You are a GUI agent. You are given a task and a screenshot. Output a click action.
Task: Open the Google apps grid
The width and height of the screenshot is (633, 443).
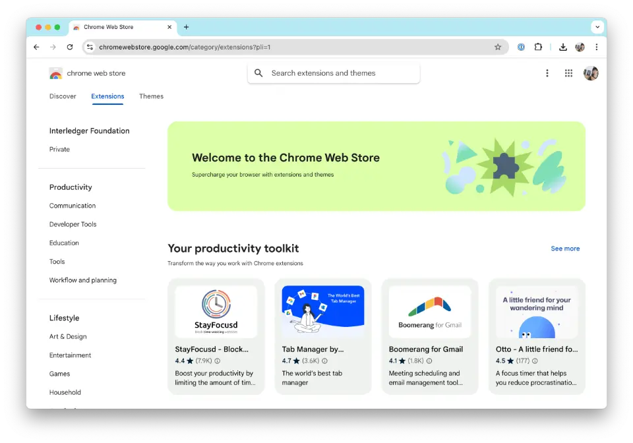click(x=568, y=73)
